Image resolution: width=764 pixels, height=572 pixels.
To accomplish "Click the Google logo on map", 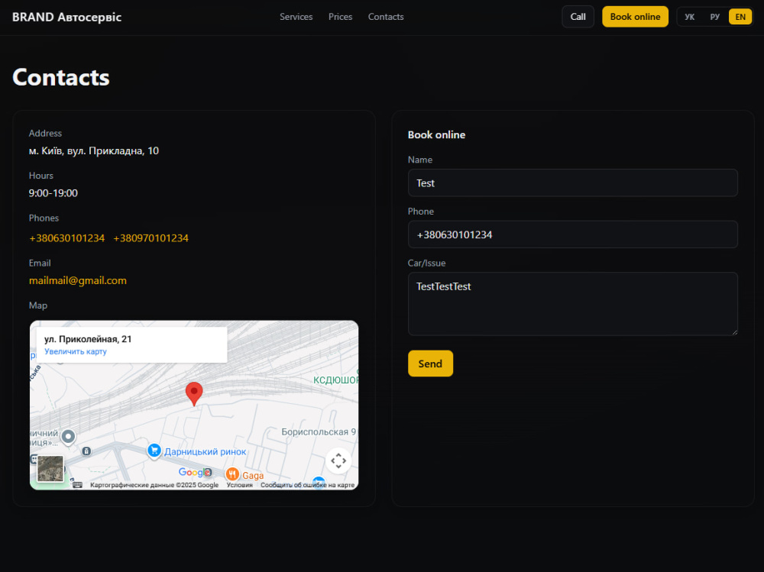I will pos(194,472).
